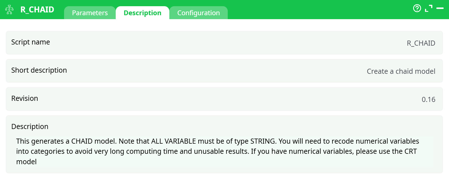This screenshot has width=449, height=178.
Task: Expand panel with the fullscreen corners icon
Action: (428, 8)
